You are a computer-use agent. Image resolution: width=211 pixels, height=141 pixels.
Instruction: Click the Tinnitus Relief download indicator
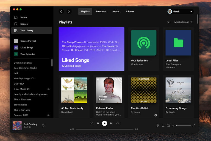[x=156, y=115]
